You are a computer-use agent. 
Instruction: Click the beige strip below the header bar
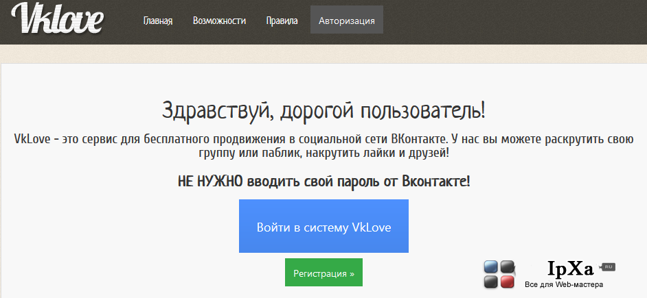point(323,53)
